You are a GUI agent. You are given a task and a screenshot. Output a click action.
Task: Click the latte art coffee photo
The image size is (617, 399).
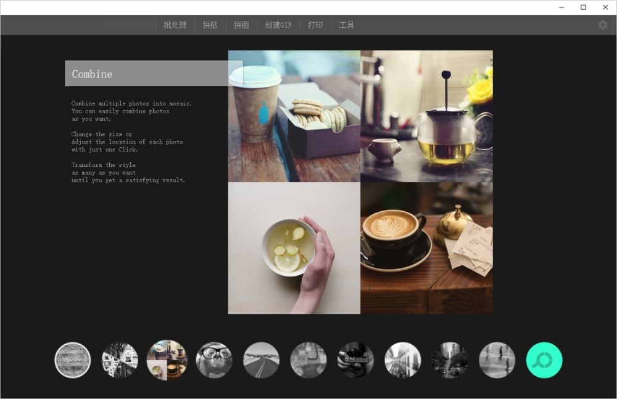click(x=426, y=248)
